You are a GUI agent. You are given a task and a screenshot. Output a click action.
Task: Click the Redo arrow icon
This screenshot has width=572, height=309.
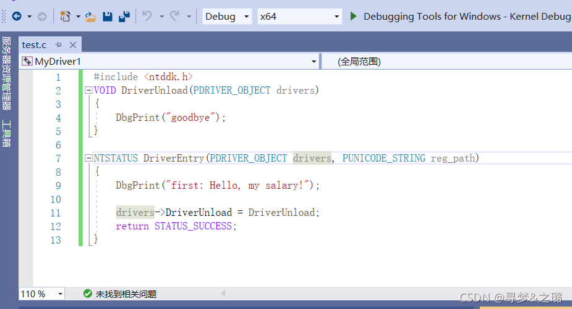point(175,16)
